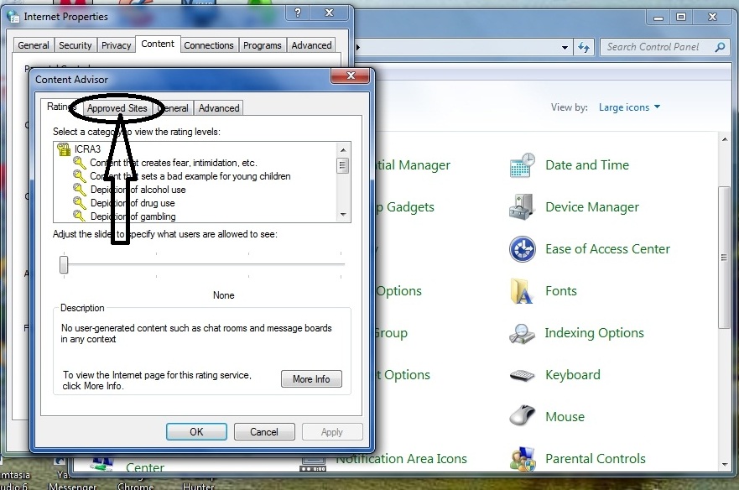Switch to Approved Sites tab
The image size is (739, 490).
click(117, 108)
